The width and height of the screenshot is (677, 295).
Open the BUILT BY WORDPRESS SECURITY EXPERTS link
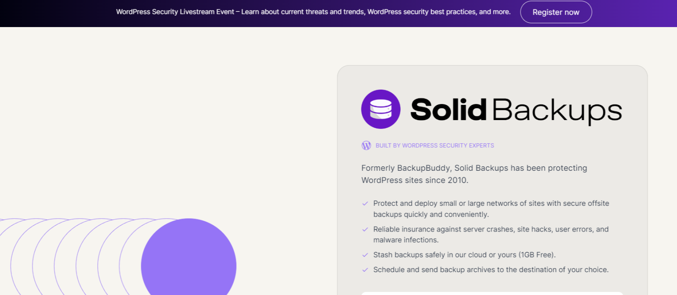coord(435,145)
